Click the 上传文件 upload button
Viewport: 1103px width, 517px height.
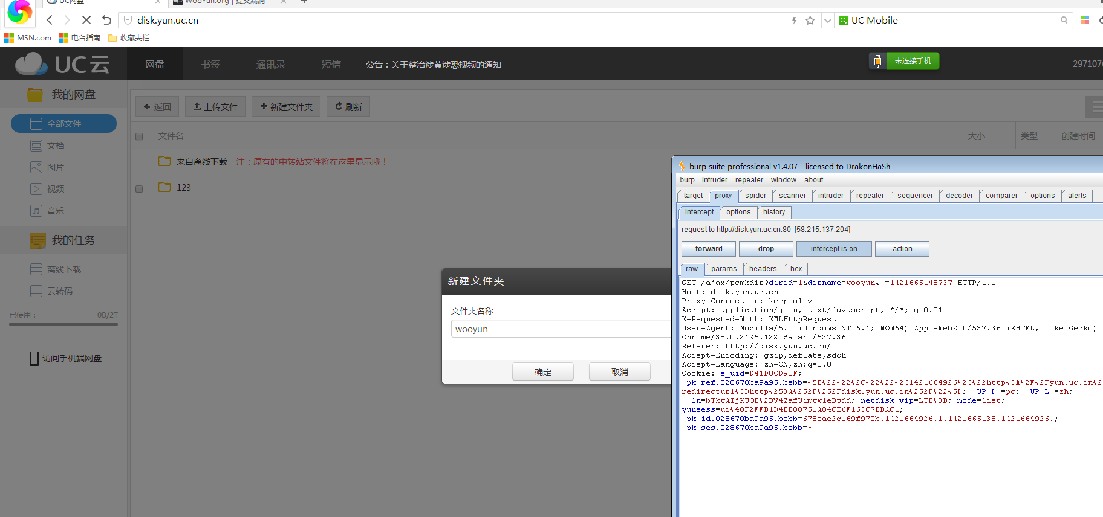pyautogui.click(x=215, y=106)
